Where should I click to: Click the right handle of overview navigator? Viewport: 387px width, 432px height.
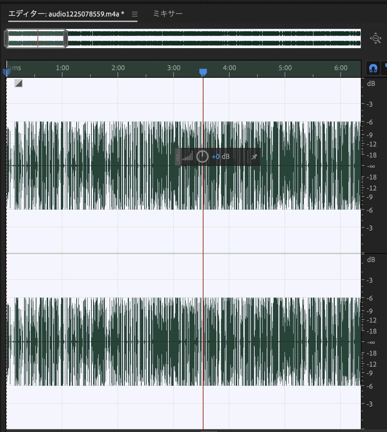coord(65,39)
